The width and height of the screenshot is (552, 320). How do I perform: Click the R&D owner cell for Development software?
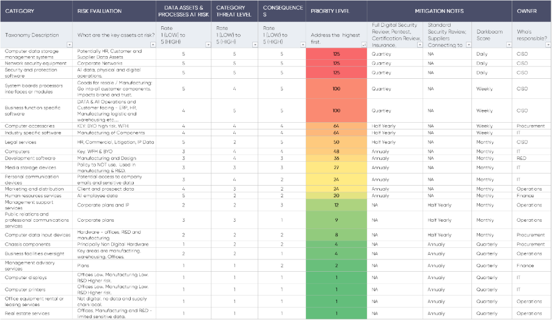click(530, 158)
